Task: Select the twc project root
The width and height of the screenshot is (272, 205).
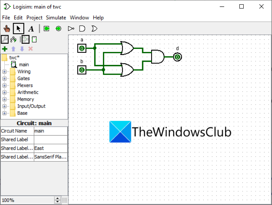Action: point(14,58)
